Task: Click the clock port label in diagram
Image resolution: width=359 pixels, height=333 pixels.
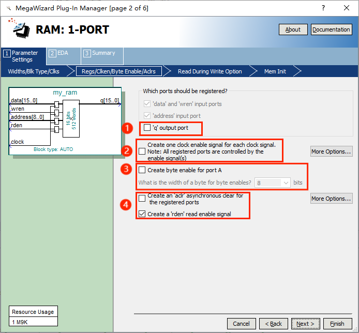Action: [x=18, y=142]
